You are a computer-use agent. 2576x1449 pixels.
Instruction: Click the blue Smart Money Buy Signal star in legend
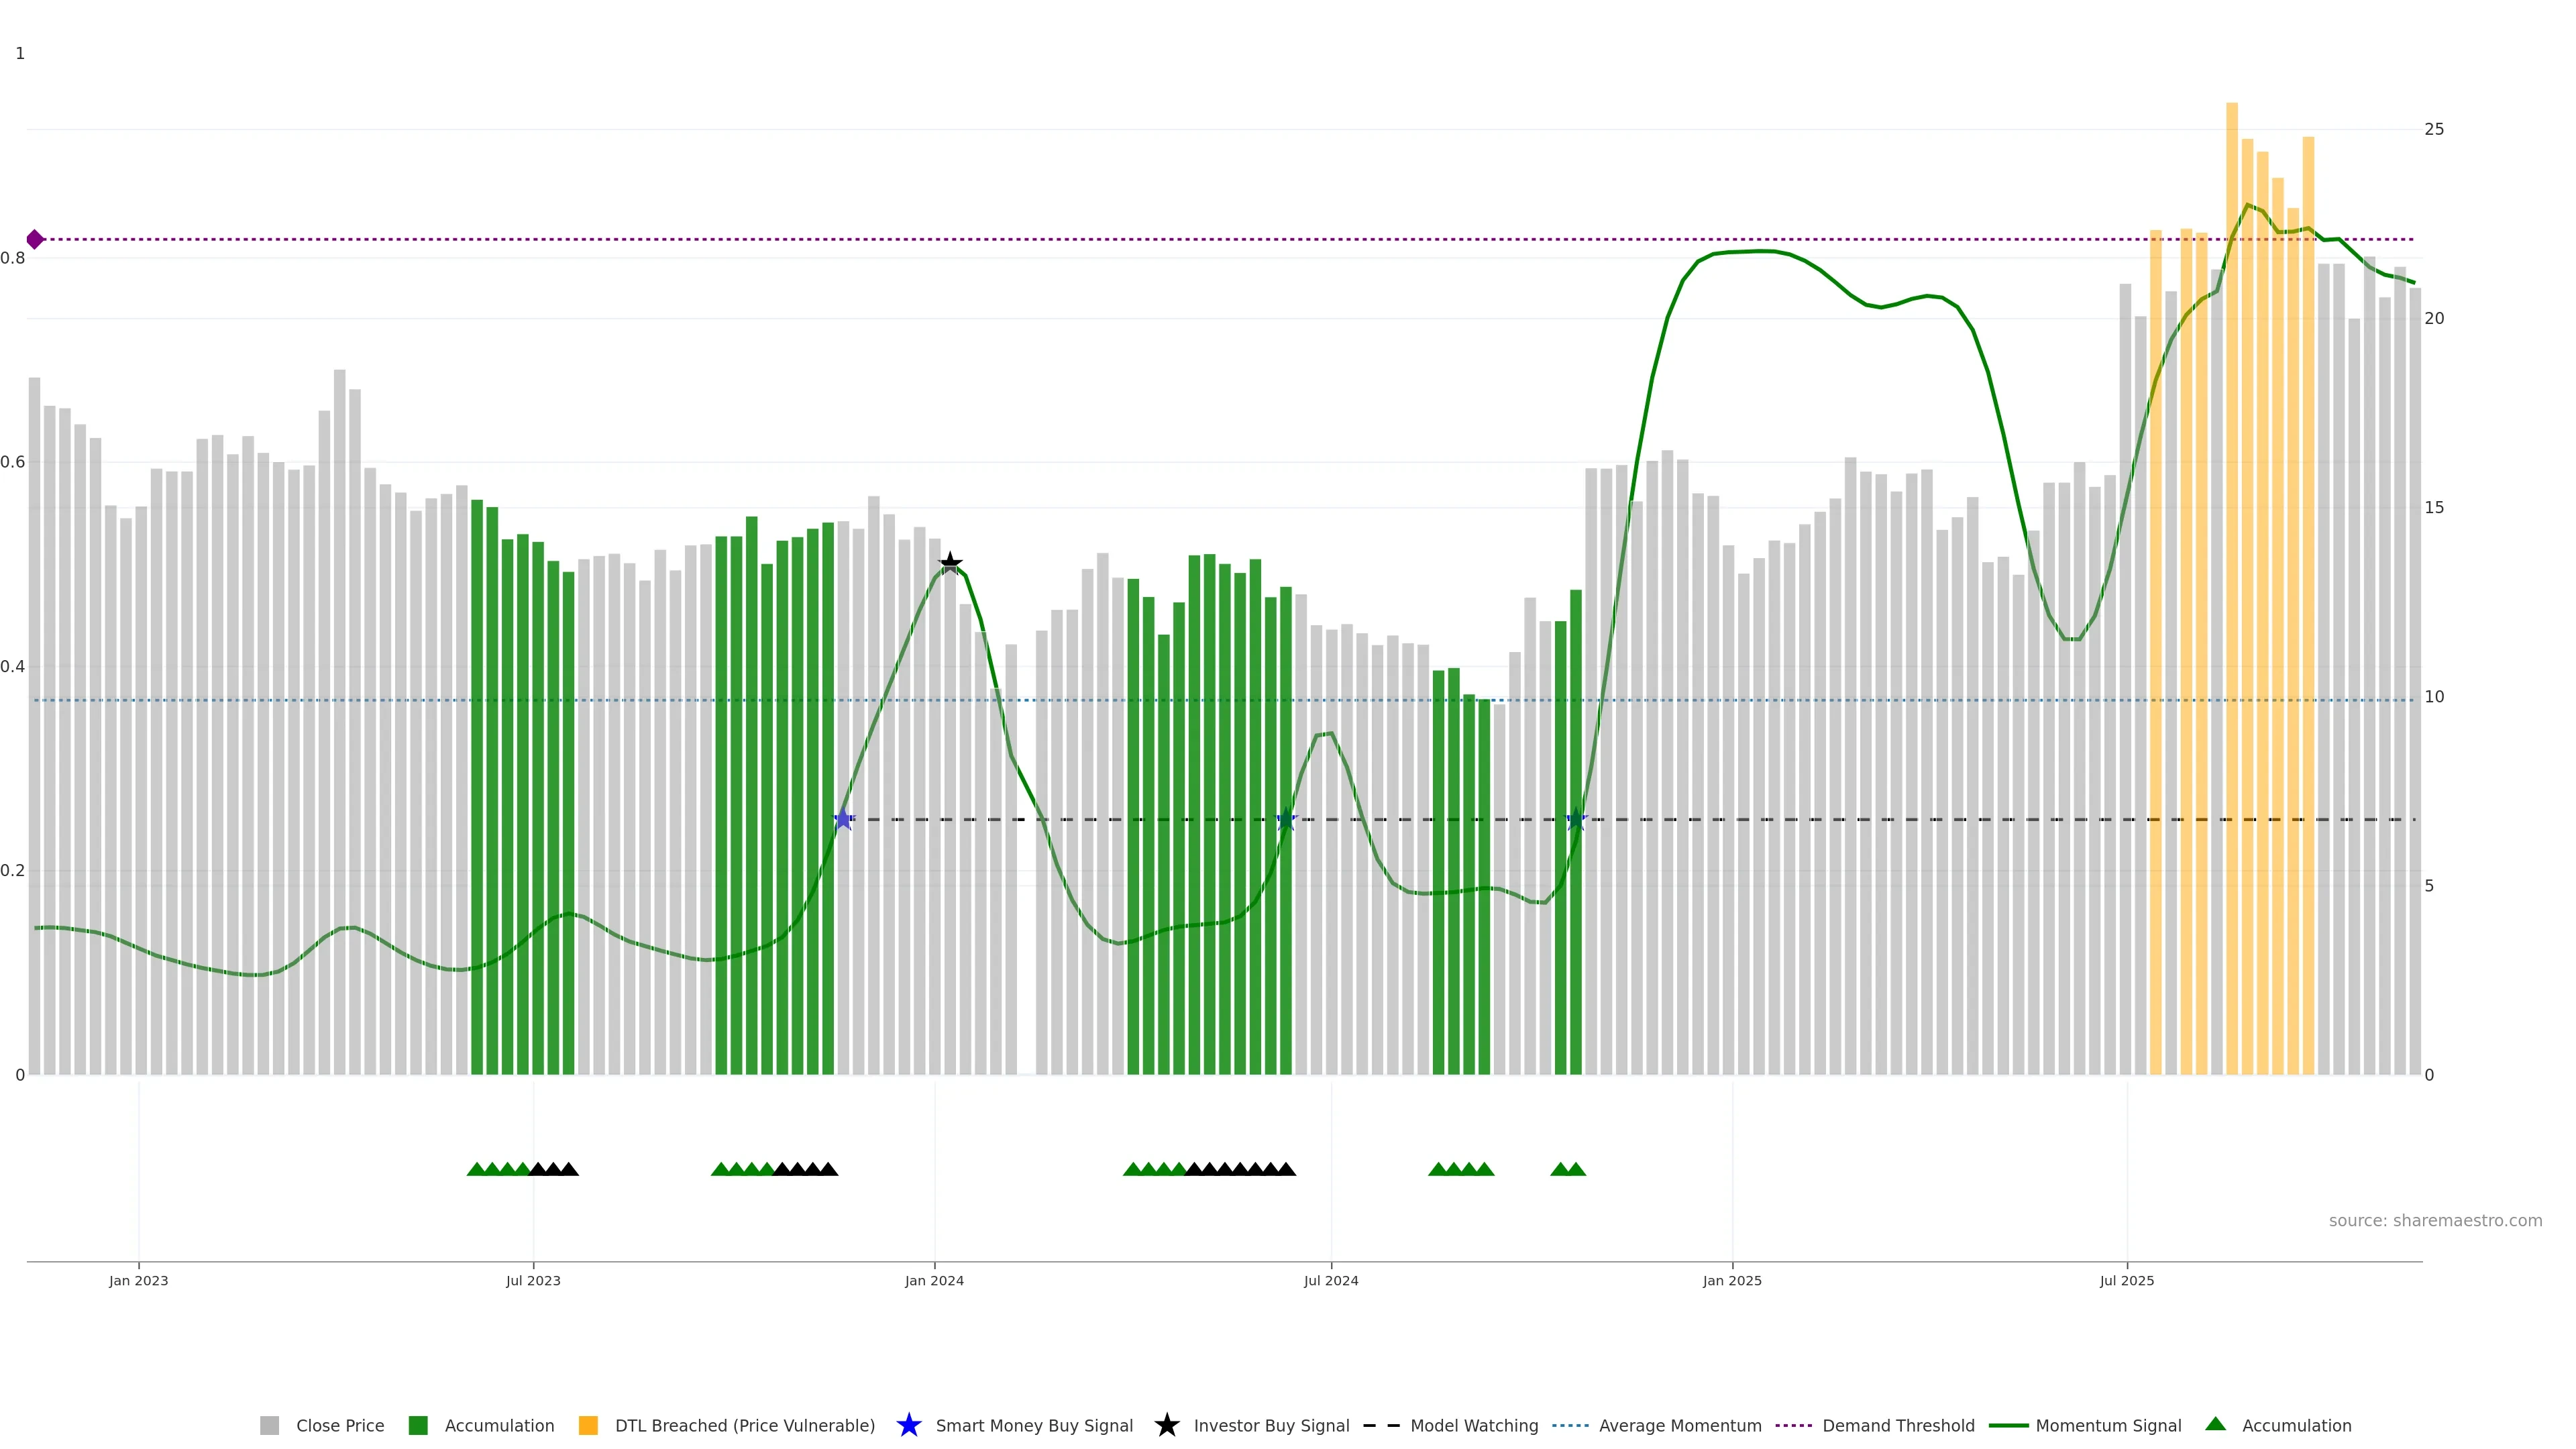tap(909, 1426)
